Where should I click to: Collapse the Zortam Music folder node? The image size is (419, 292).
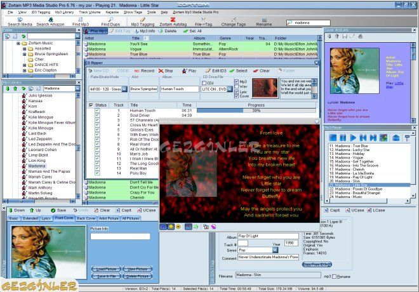click(x=18, y=43)
